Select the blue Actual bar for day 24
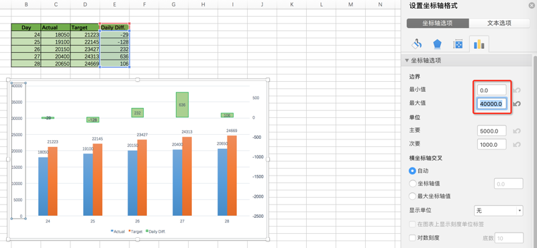 [43, 186]
